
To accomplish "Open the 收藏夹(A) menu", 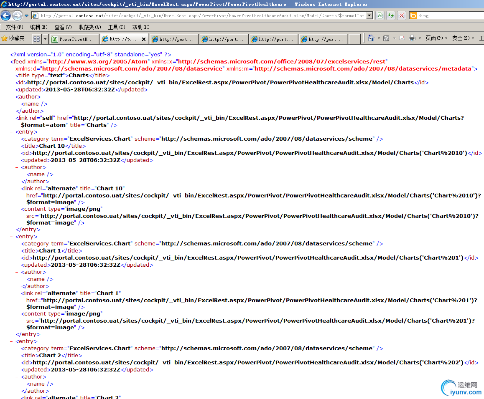I will tap(90, 27).
